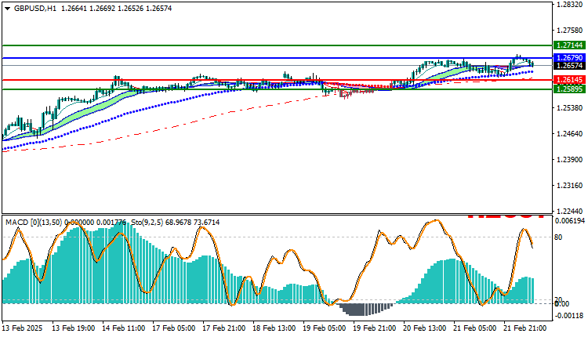Click the 80 stochastic level label
588x337 pixels.
point(558,237)
